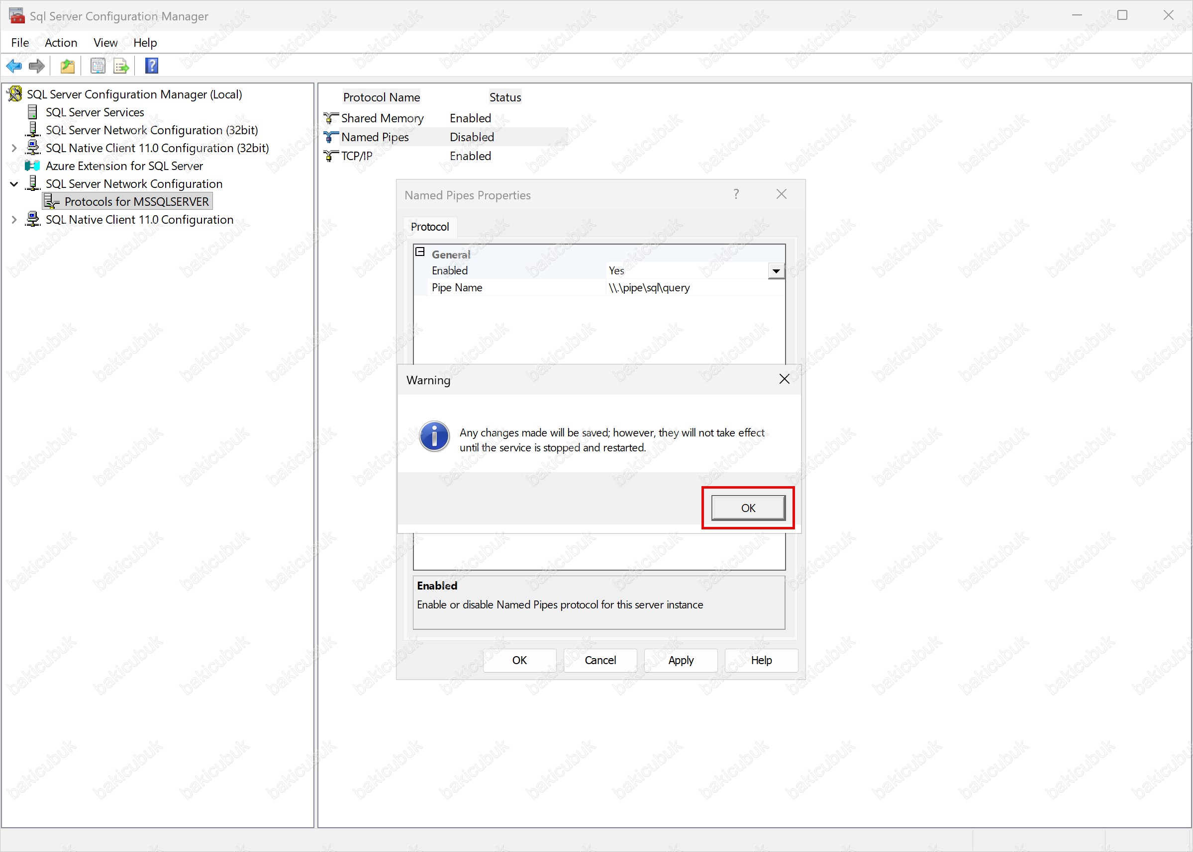Open the Enabled Yes dropdown arrow

pyautogui.click(x=776, y=271)
